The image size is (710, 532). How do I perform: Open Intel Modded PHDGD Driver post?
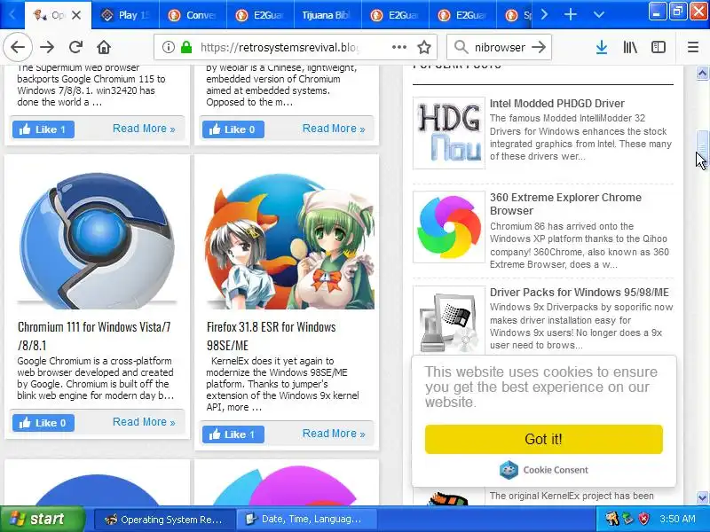(557, 104)
